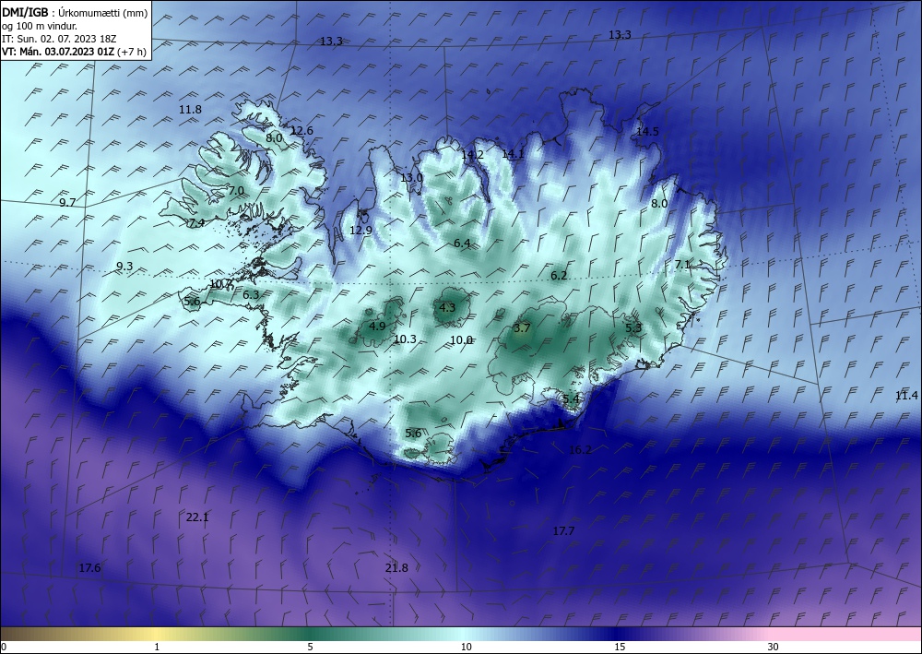Click the 5.4 value on the map

pyautogui.click(x=571, y=399)
